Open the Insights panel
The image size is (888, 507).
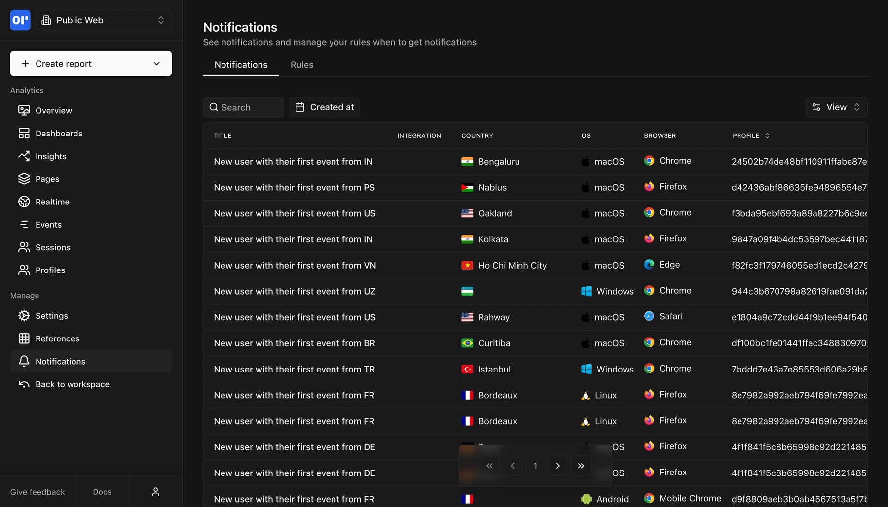[50, 156]
